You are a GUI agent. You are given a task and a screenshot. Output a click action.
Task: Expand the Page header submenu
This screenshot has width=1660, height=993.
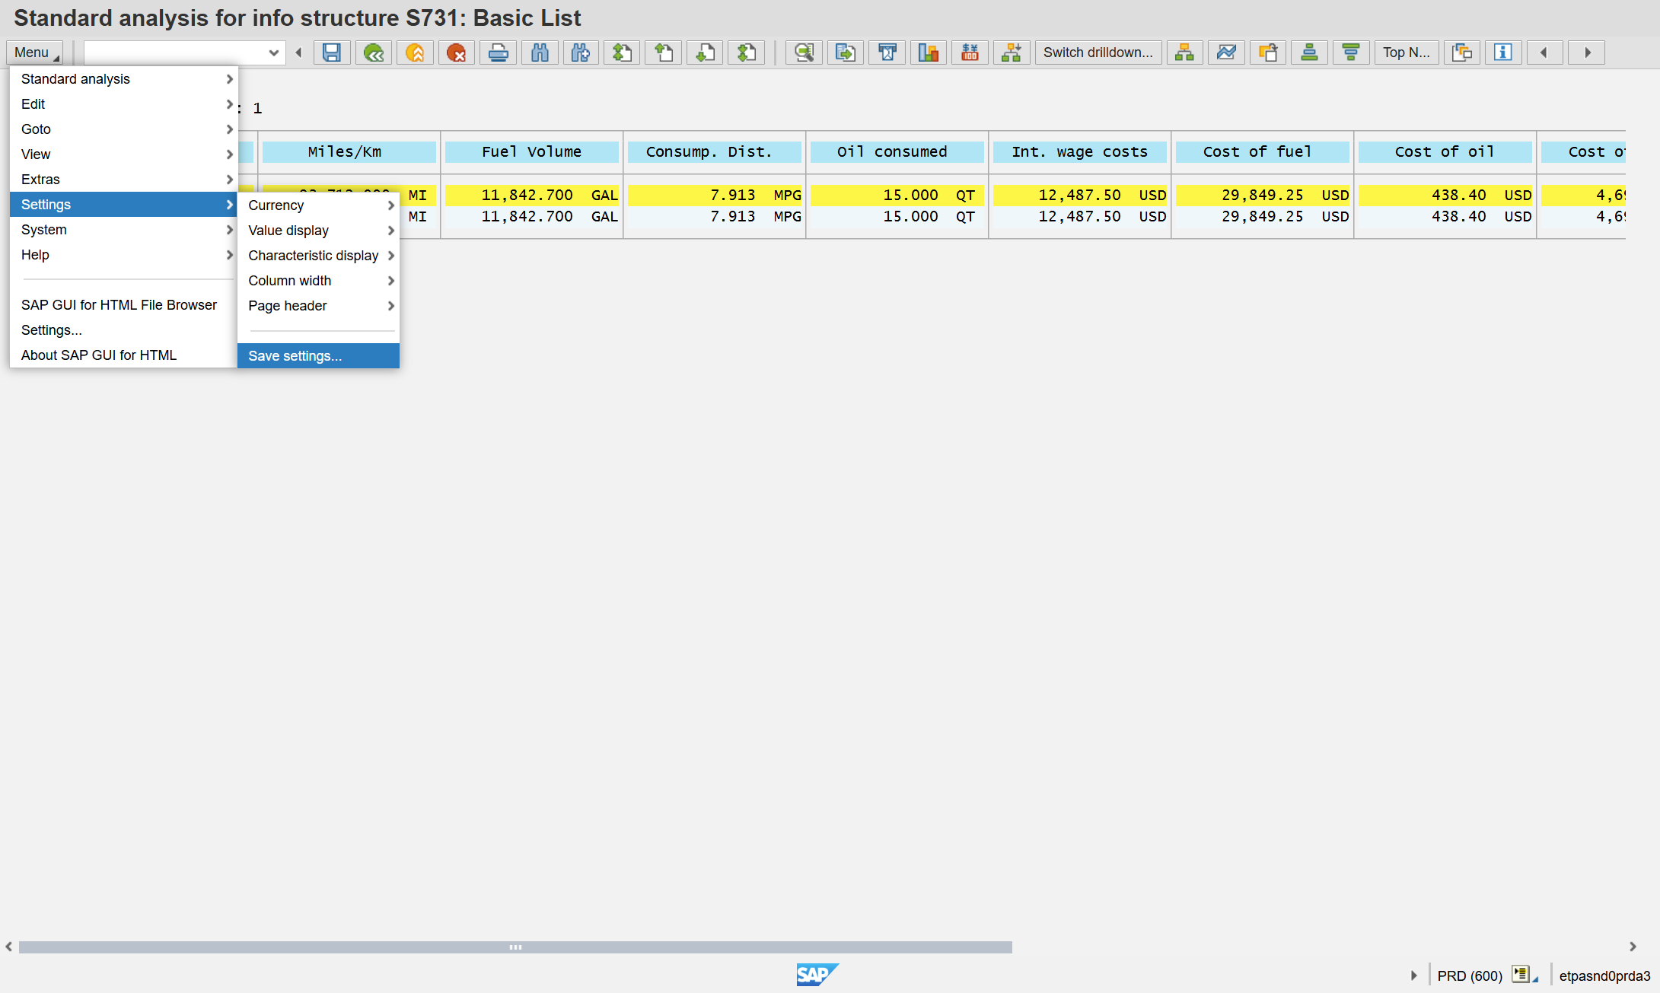pos(318,306)
